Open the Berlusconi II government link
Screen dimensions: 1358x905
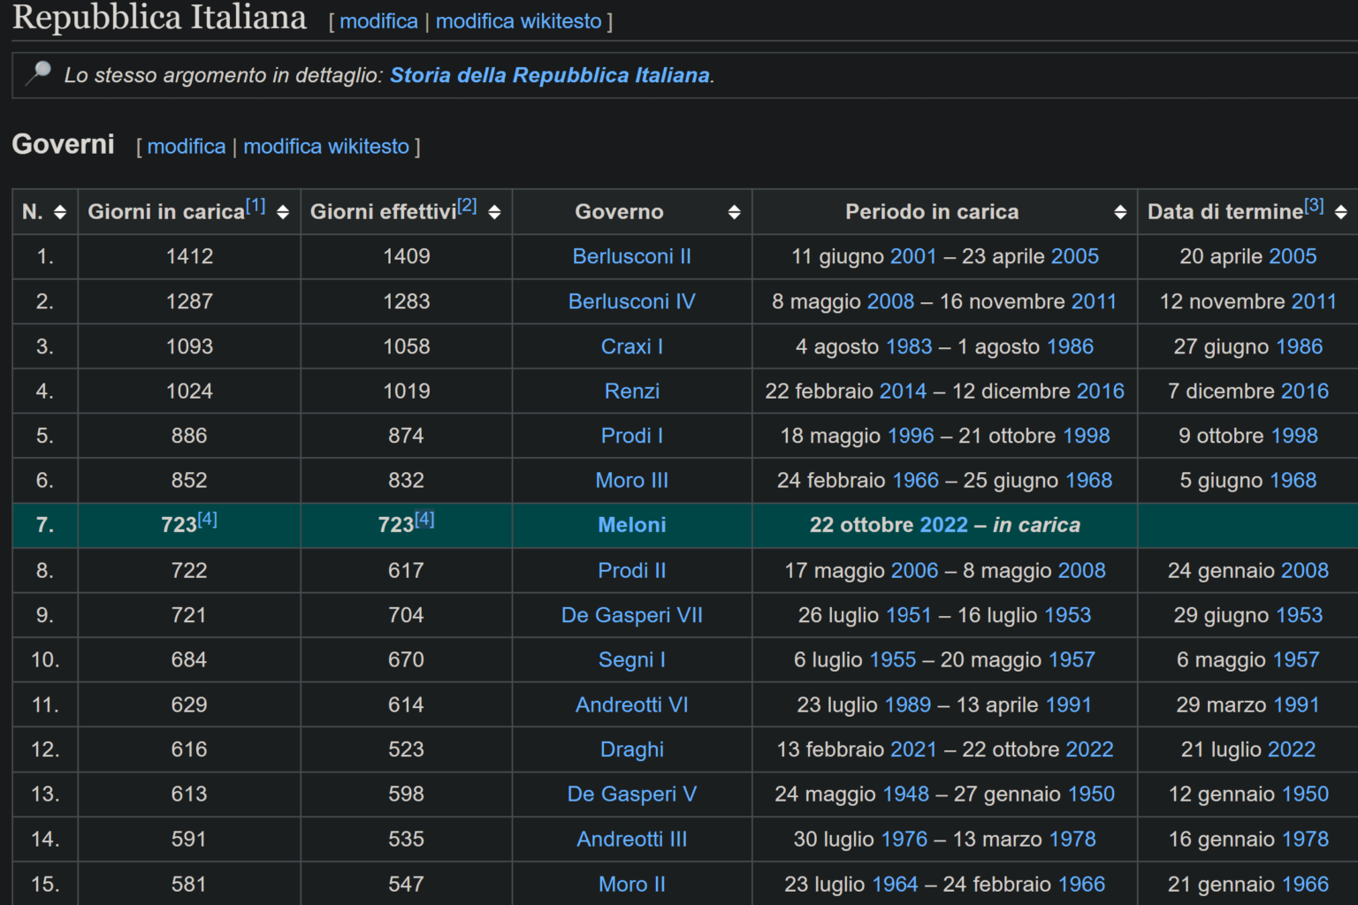pyautogui.click(x=632, y=256)
